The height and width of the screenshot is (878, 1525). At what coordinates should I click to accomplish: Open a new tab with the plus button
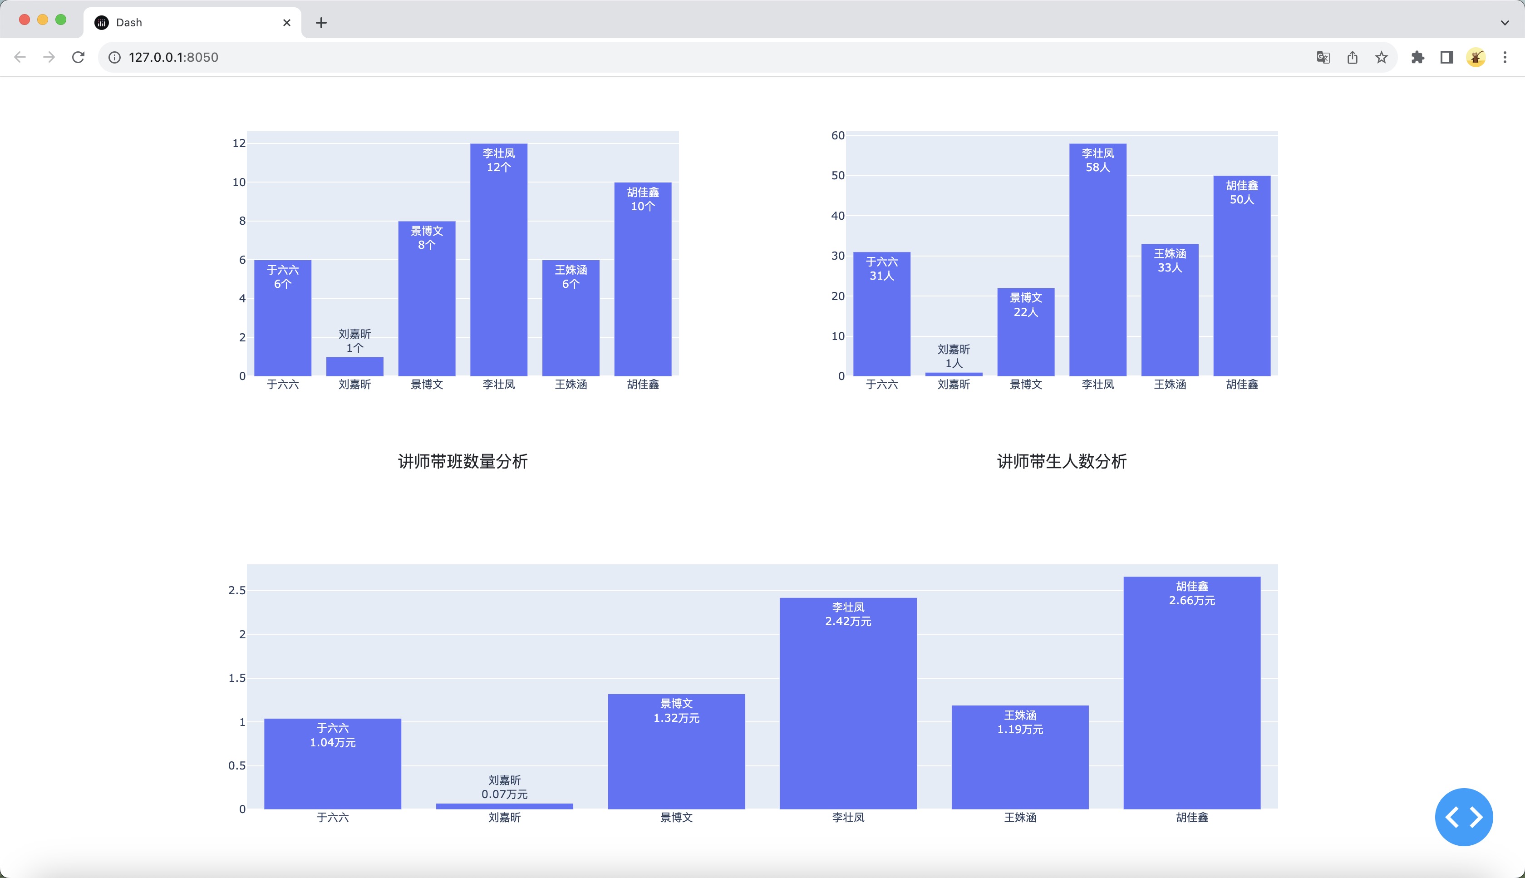tap(321, 23)
